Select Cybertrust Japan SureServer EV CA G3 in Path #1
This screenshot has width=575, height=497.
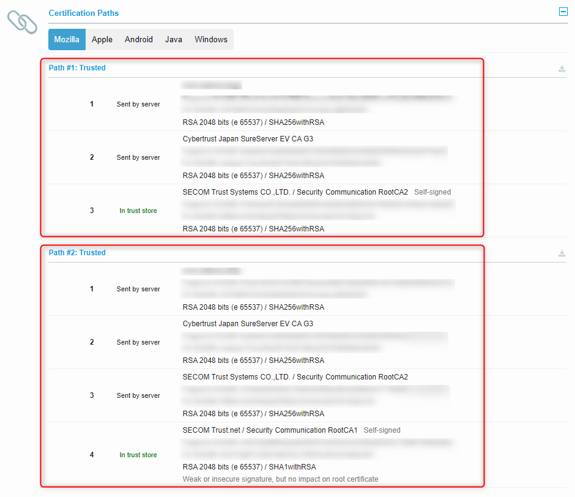(x=248, y=139)
